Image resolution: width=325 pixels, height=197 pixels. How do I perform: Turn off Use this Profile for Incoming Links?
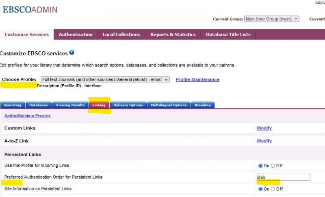click(273, 166)
